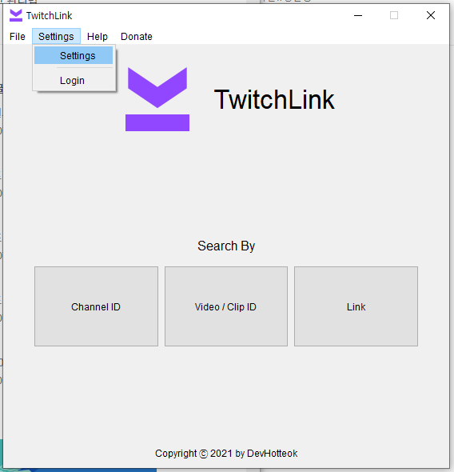Image resolution: width=454 pixels, height=472 pixels.
Task: Close the TwitchLink window
Action: (x=431, y=15)
